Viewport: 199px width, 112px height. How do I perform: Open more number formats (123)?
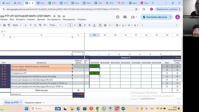(x=45, y=25)
